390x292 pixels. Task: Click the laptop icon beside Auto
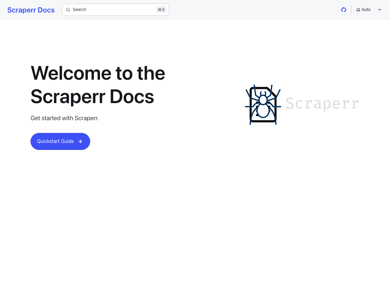(x=359, y=9)
